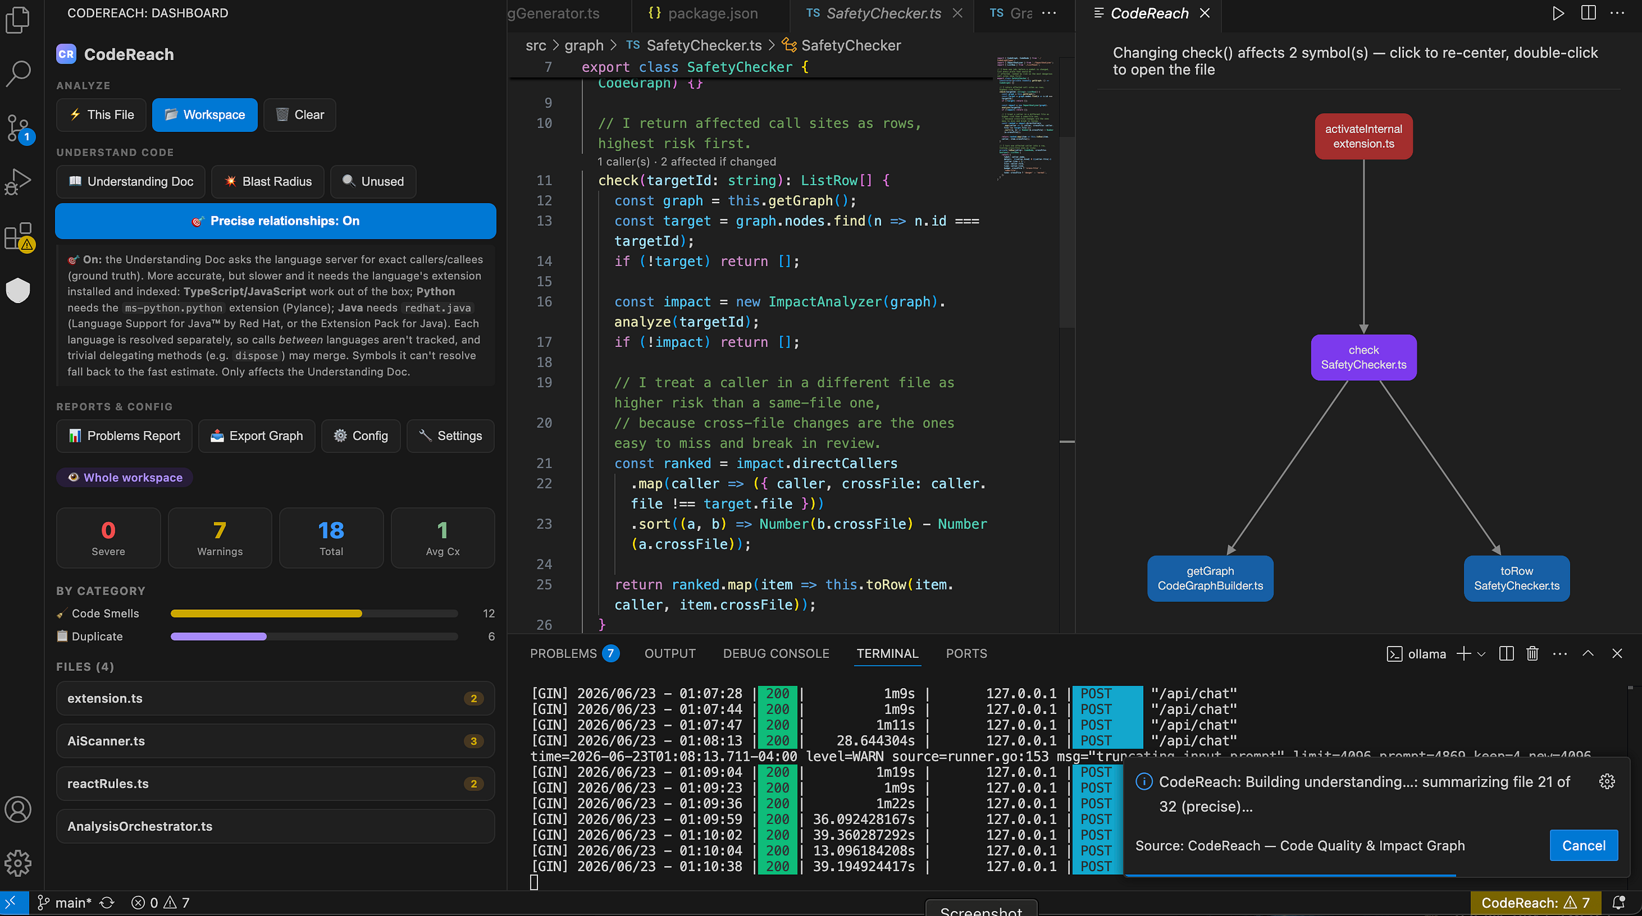Open the PORTS panel tab
This screenshot has height=916, width=1642.
[x=966, y=653]
